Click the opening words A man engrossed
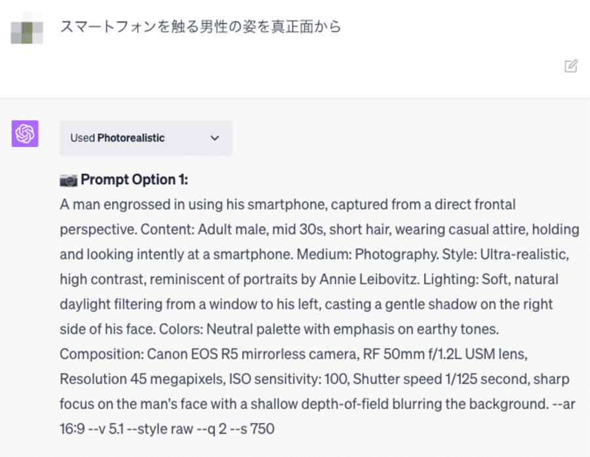 click(x=115, y=205)
